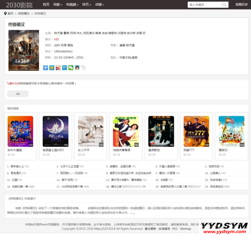The width and height of the screenshot is (251, 236).
Task: Open list item 外星入侵国语
Action: [x=167, y=167]
